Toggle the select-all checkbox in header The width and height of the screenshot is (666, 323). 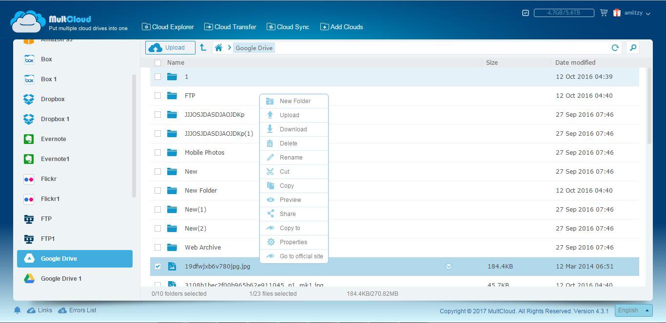(x=157, y=63)
